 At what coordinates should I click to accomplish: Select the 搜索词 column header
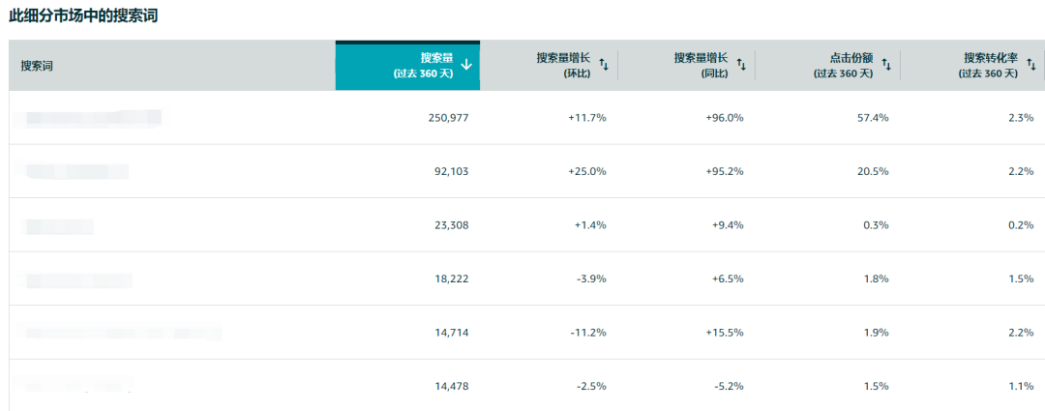point(39,66)
